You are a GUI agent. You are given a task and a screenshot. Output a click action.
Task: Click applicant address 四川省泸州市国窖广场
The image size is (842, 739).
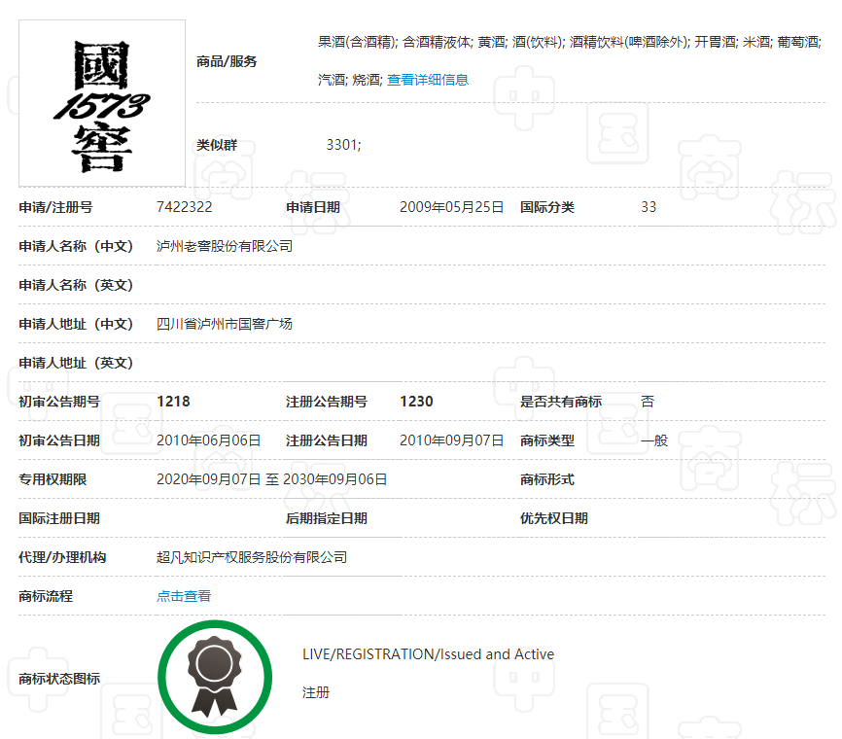[225, 324]
